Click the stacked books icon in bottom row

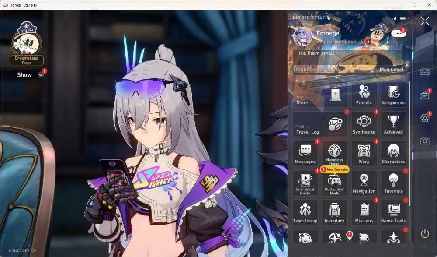364,237
